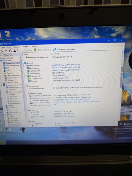The width and height of the screenshot is (132, 176).
Task: Open favorites manager person icon in toolbar
Action: [15, 51]
